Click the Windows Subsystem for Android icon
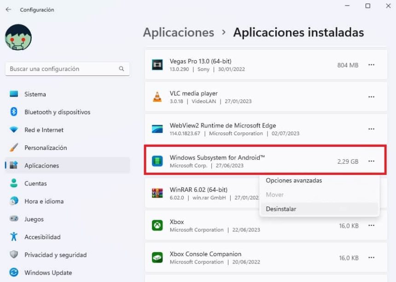This screenshot has height=282, width=396. (157, 161)
